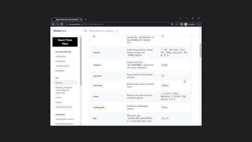The image size is (252, 142).
Task: Select the React Three Fiber Documentation tab
Action: (67, 20)
